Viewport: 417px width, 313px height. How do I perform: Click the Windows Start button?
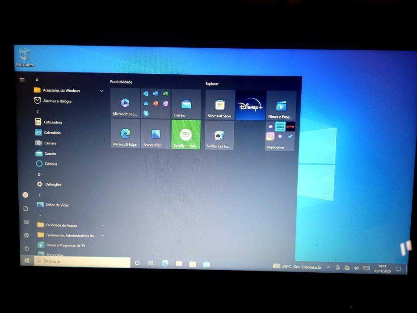(x=27, y=261)
